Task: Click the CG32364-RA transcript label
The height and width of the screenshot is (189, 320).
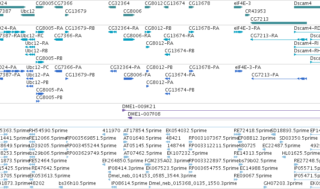Action: 123,28
